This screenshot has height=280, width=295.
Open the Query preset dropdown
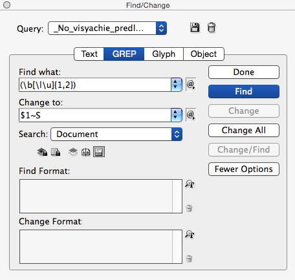[107, 28]
